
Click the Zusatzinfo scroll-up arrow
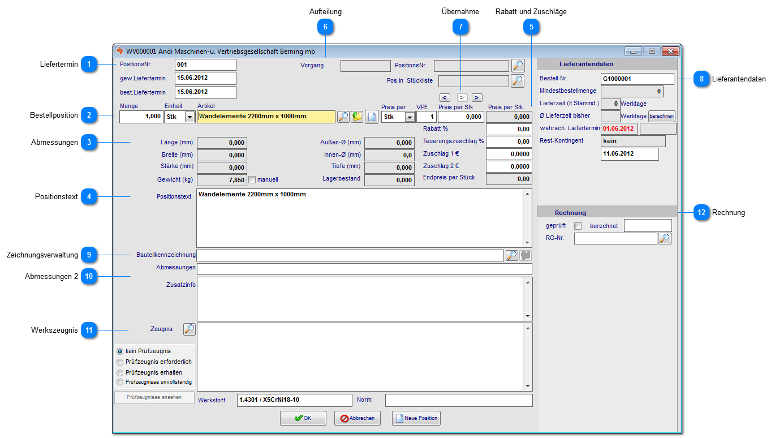click(x=528, y=282)
